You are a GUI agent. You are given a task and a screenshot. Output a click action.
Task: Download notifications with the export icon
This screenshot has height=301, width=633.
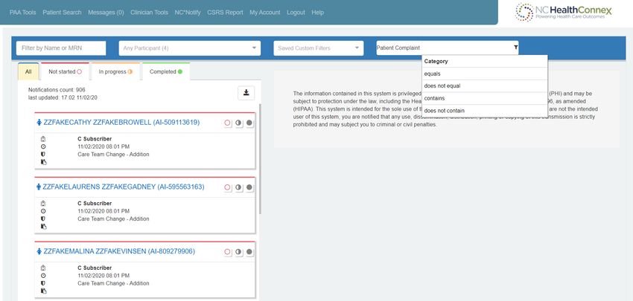coord(246,93)
